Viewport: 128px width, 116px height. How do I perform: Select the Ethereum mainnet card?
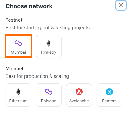click(x=18, y=95)
